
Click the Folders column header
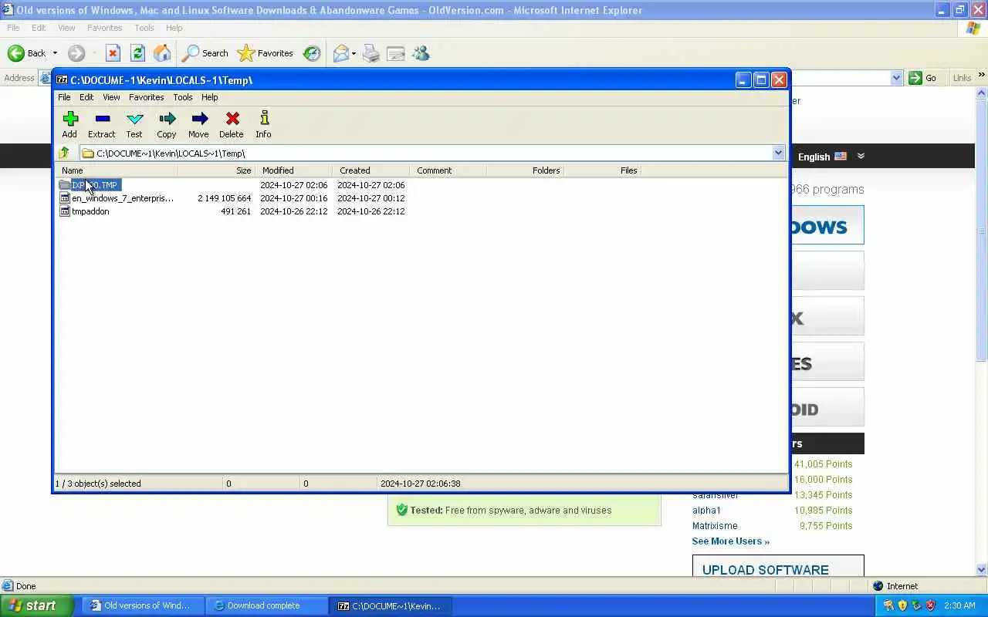tap(526, 170)
